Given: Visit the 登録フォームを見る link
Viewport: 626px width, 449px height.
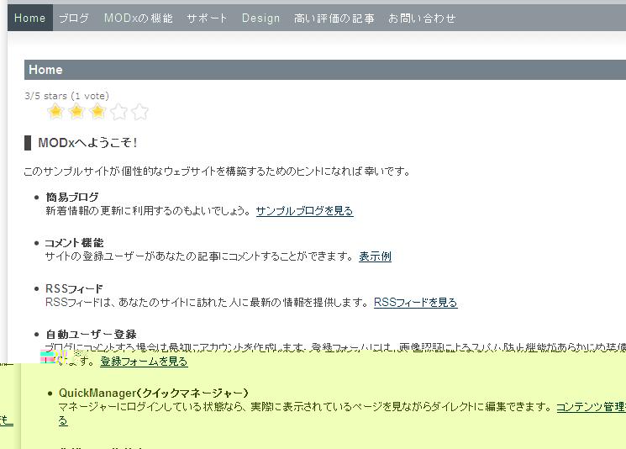Looking at the screenshot, I should pyautogui.click(x=144, y=362).
